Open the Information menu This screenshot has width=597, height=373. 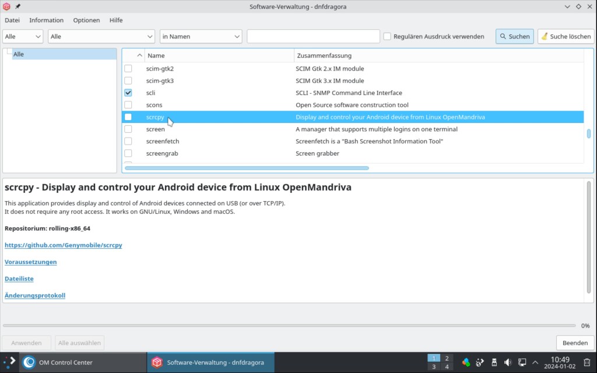(x=47, y=20)
